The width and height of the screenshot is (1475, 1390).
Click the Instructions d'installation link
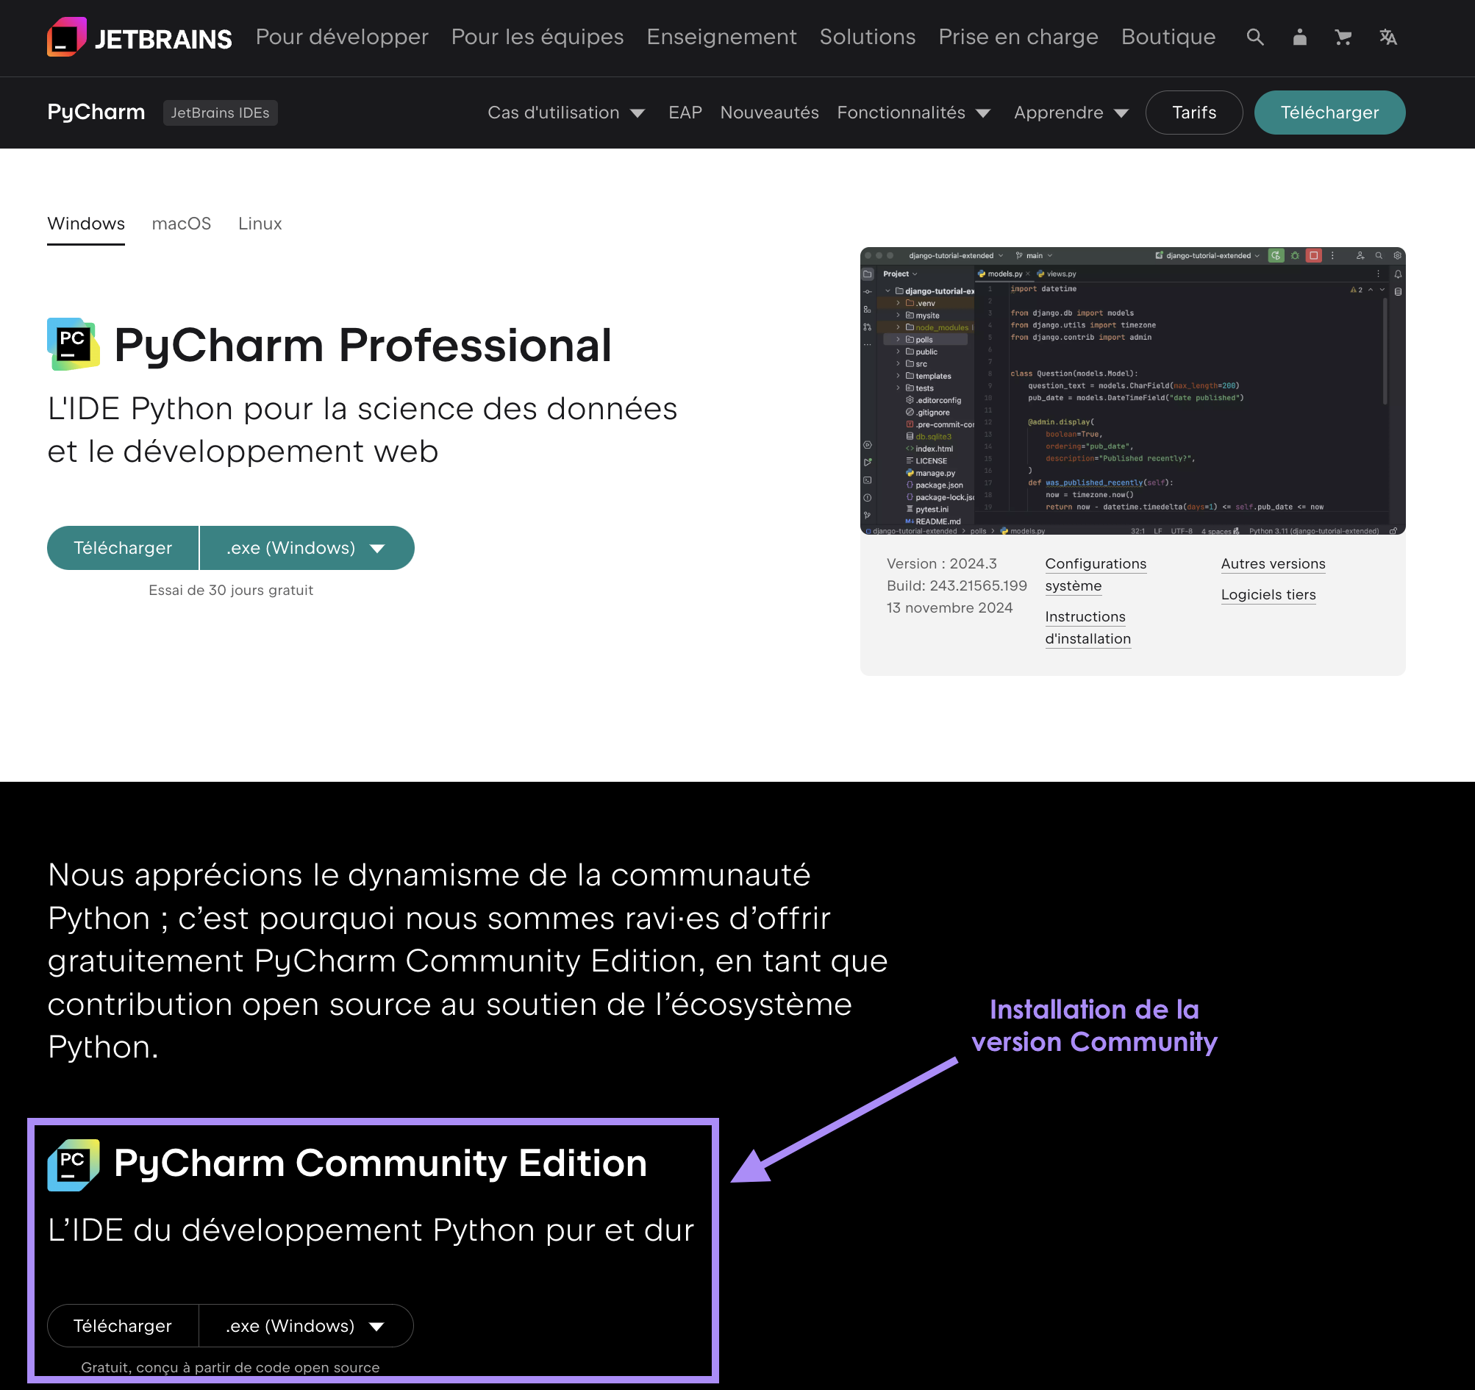(1086, 627)
